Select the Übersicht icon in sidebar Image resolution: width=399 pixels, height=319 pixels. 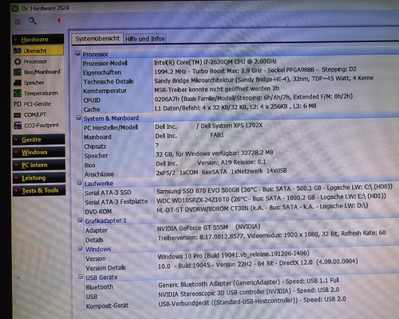pos(18,50)
